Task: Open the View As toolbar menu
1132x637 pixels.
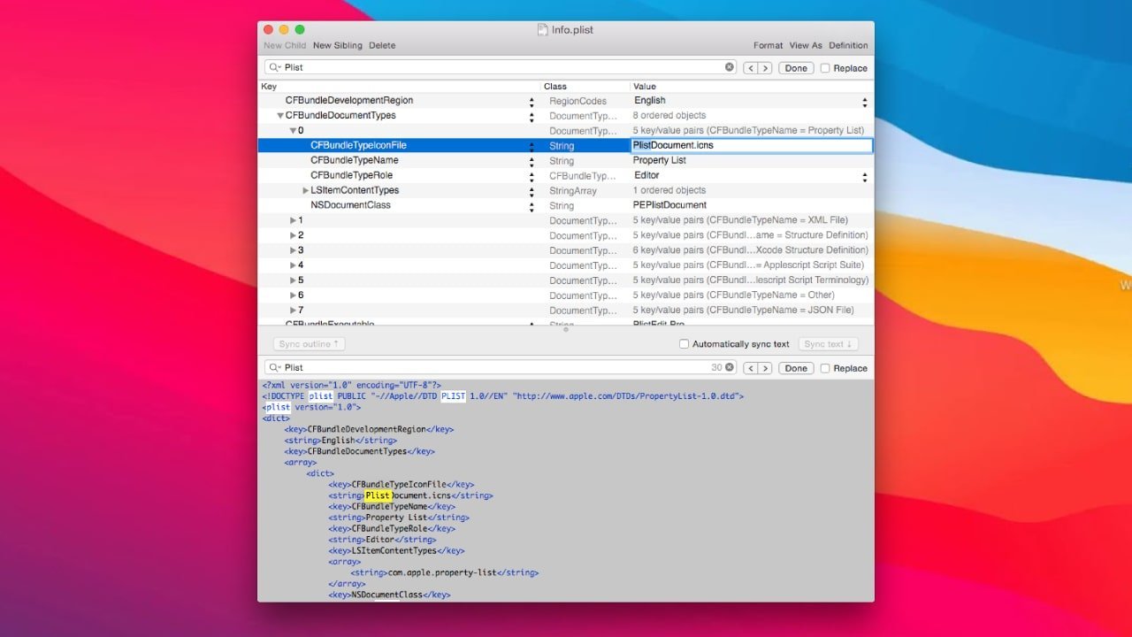Action: tap(805, 45)
